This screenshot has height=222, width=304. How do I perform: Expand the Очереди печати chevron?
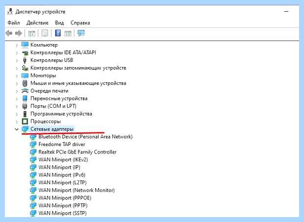(17, 91)
